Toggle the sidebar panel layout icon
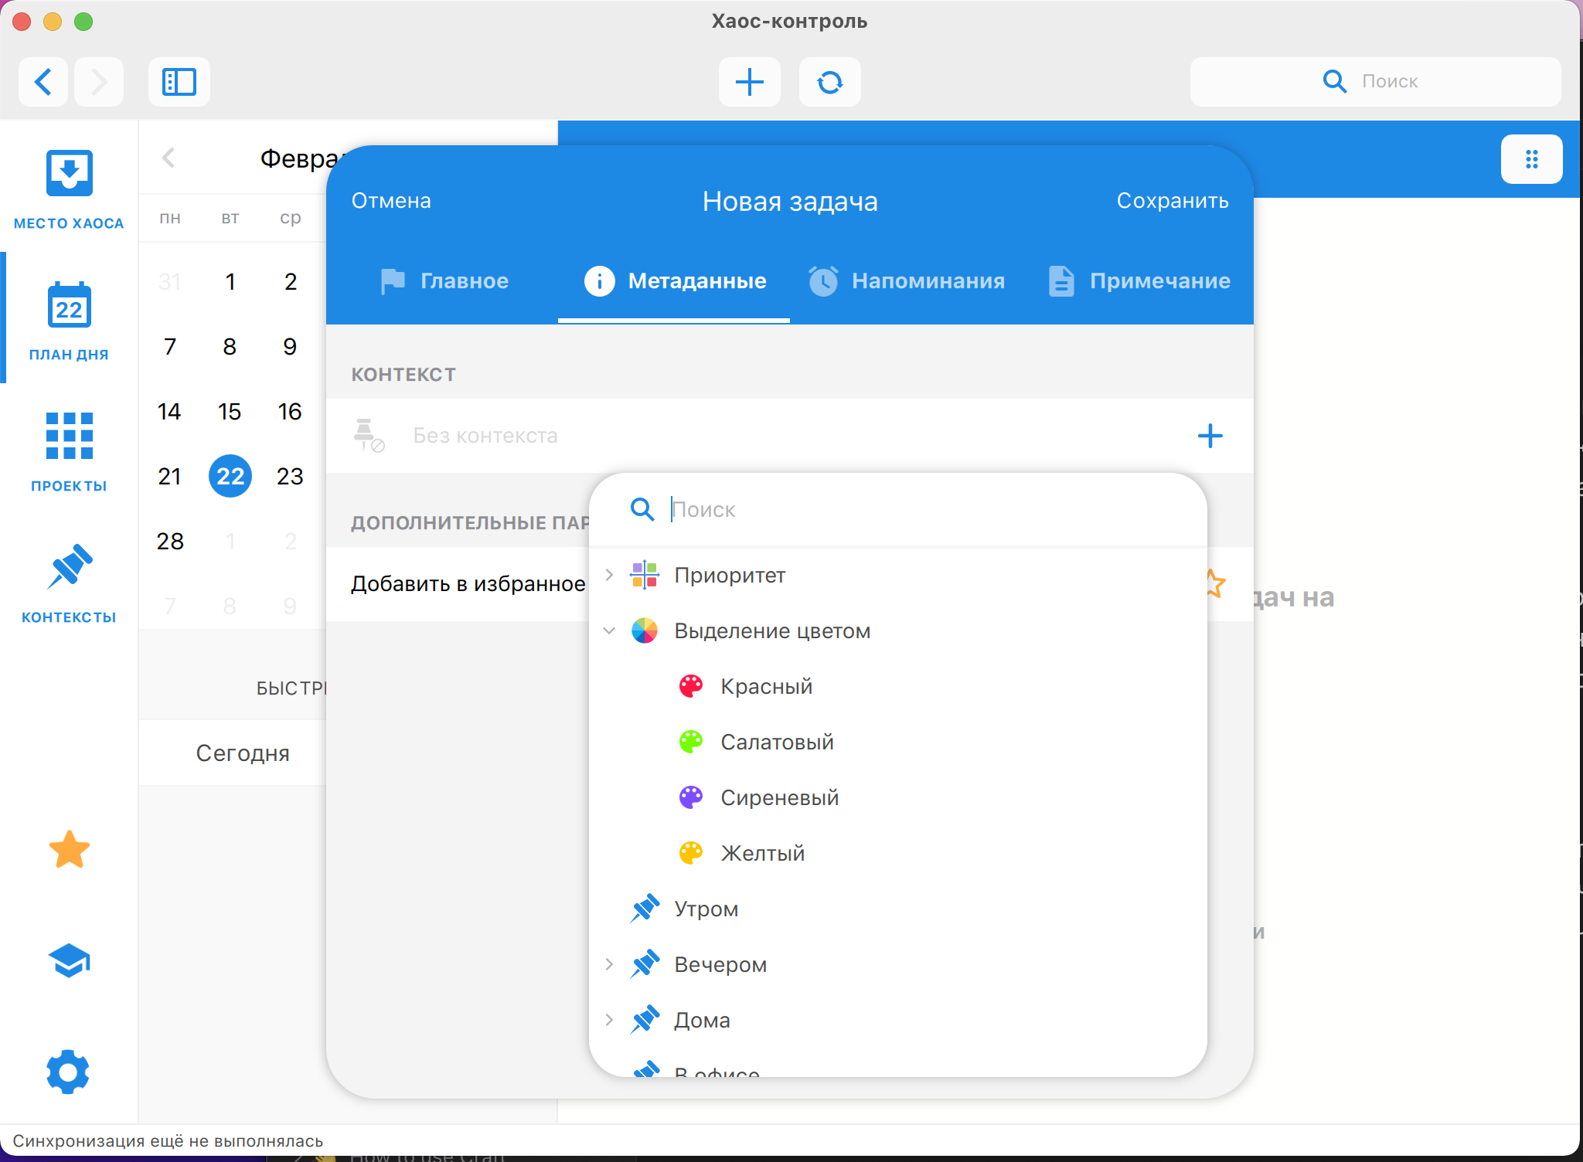 [179, 82]
